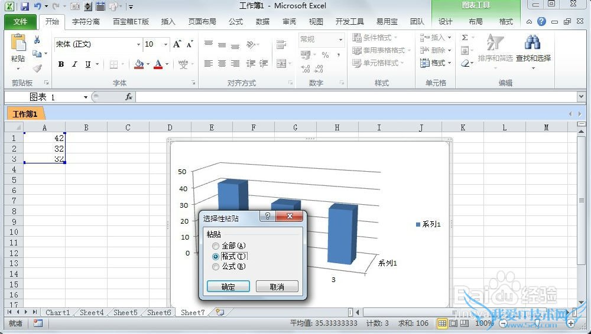Image resolution: width=591 pixels, height=334 pixels.
Task: Click the 单元格样式 button
Action: pos(378,63)
